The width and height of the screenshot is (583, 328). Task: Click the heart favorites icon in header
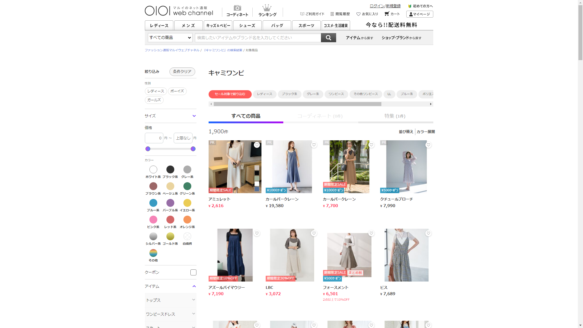pos(358,14)
